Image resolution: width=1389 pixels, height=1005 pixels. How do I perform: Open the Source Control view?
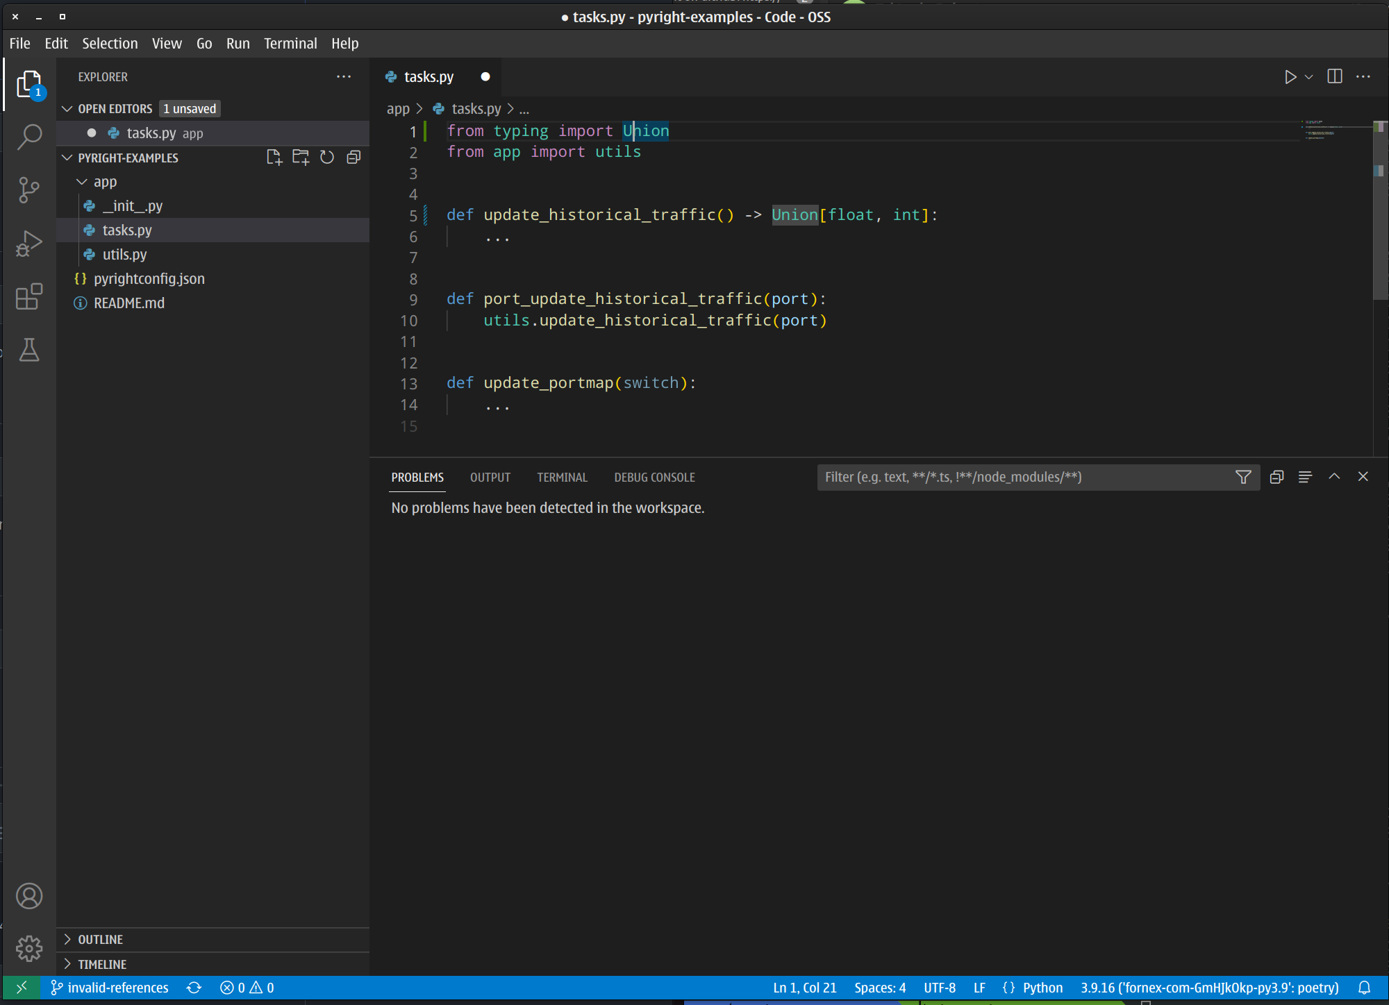click(29, 189)
